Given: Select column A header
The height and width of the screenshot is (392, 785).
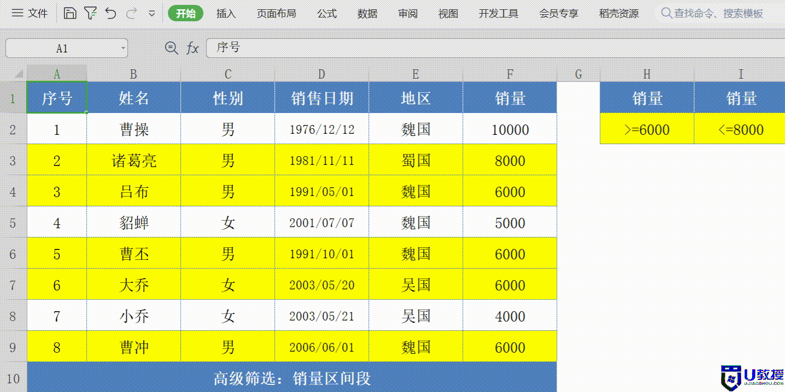Looking at the screenshot, I should tap(57, 74).
